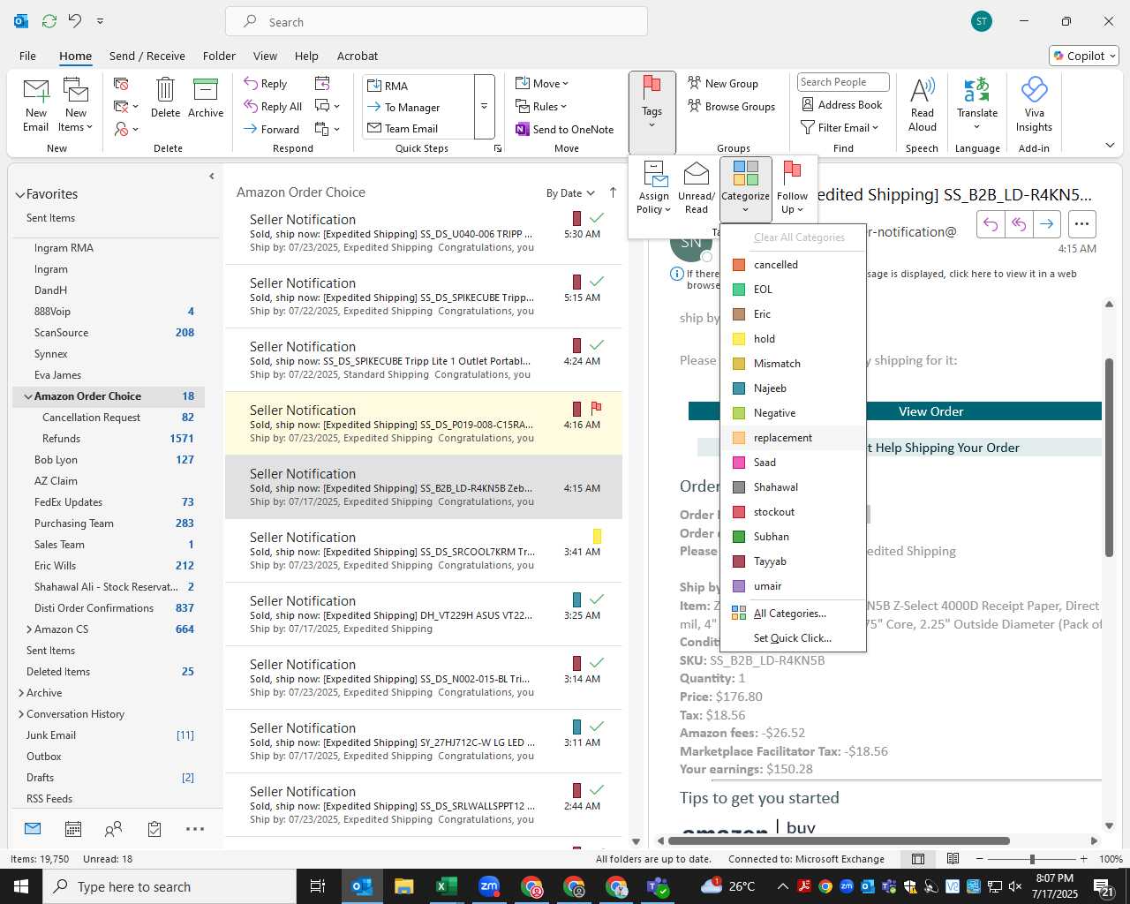
Task: Select the hold yellow category
Action: click(793, 339)
